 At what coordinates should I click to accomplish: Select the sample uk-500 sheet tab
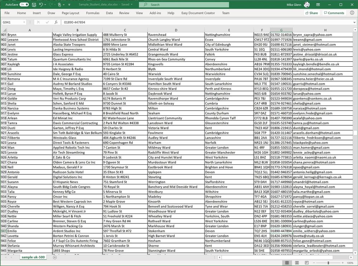[x=33, y=257]
